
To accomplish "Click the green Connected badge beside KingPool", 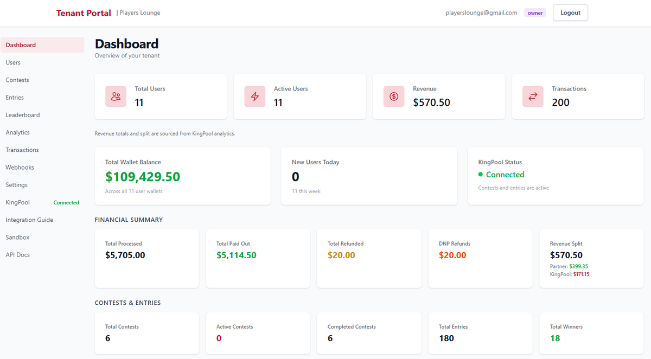I will pyautogui.click(x=66, y=202).
